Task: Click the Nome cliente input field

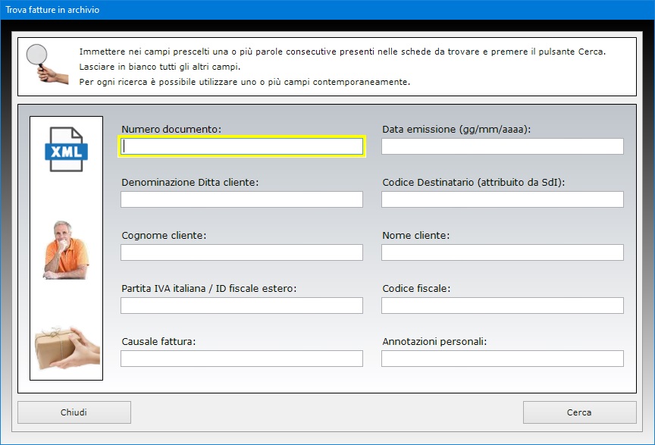Action: tap(502, 252)
